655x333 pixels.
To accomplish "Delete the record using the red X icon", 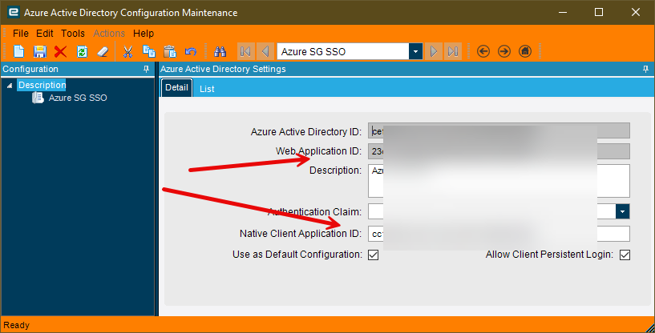I will point(61,51).
